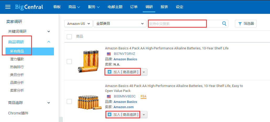The image size is (270, 122).
Task: Expand the 商品追踪 sidebar section
Action: [49, 103]
